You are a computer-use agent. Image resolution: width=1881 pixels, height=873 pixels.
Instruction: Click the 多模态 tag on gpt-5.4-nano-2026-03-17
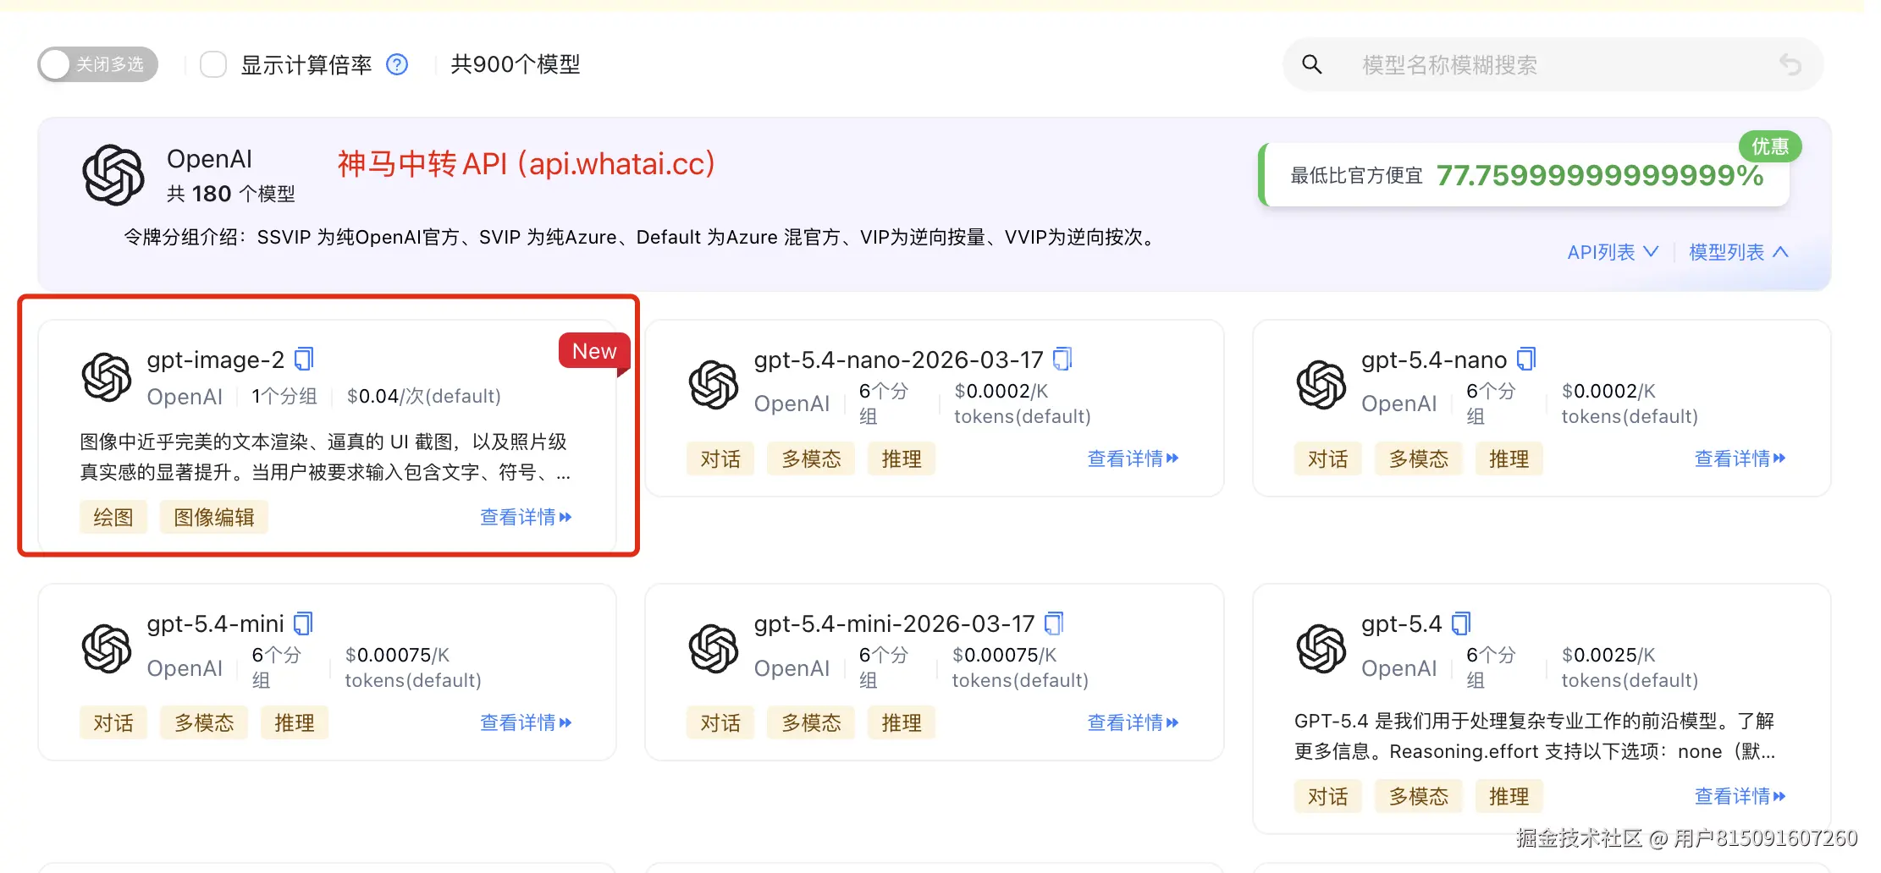tap(811, 458)
